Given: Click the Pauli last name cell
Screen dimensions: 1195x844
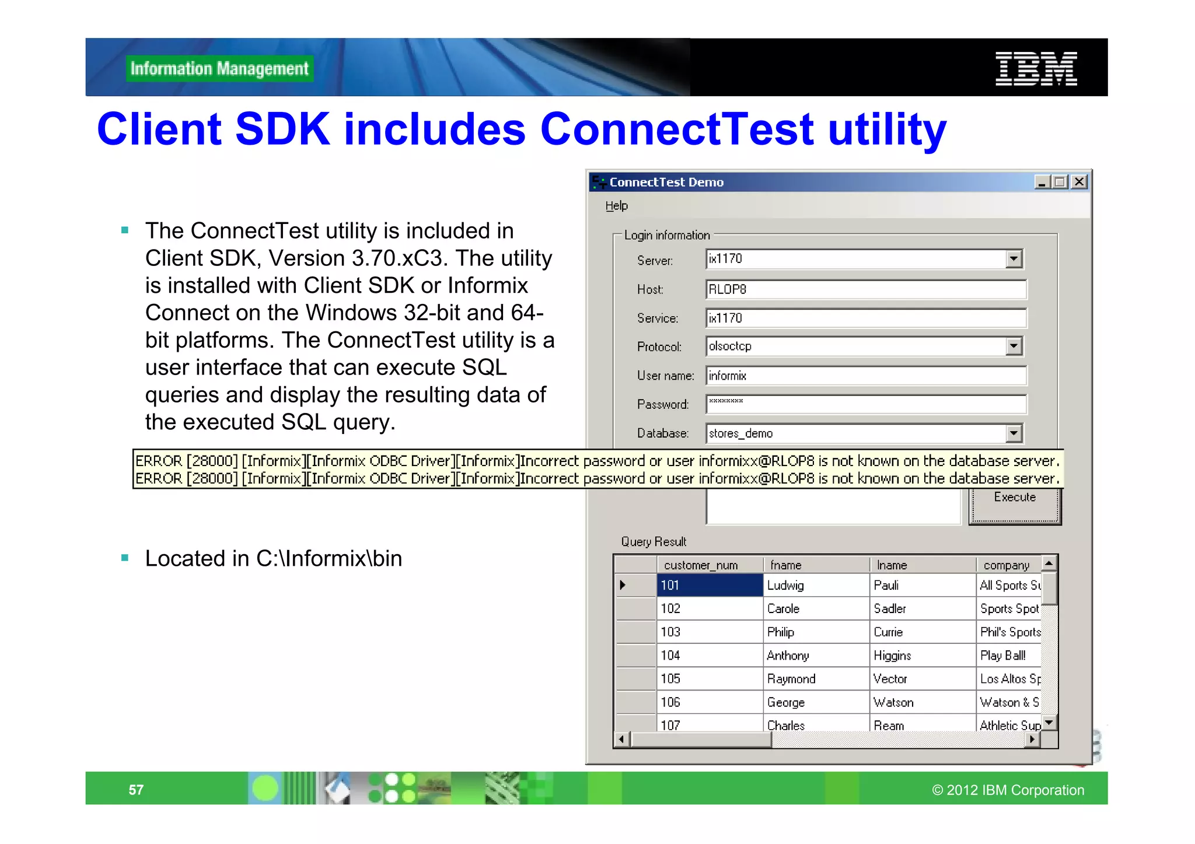Looking at the screenshot, I should (x=923, y=585).
